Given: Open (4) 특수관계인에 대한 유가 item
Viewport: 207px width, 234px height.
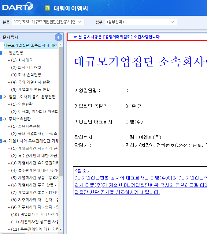Looking at the screenshot, I should pos(35,170).
